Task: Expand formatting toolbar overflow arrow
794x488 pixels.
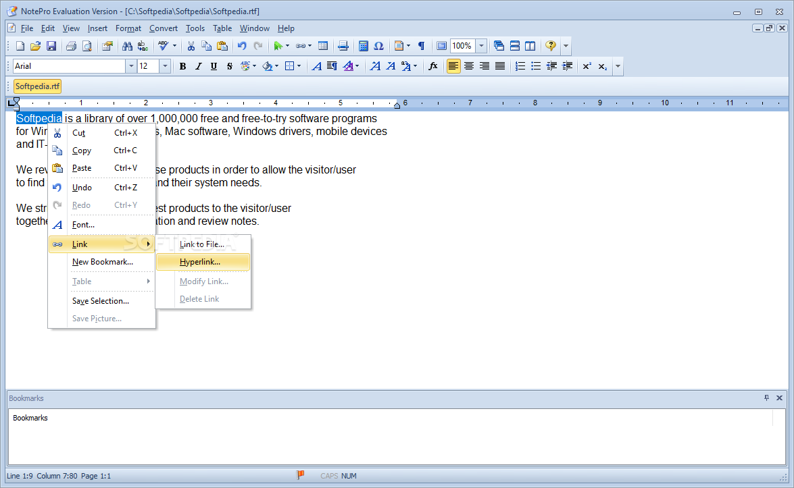Action: 618,66
